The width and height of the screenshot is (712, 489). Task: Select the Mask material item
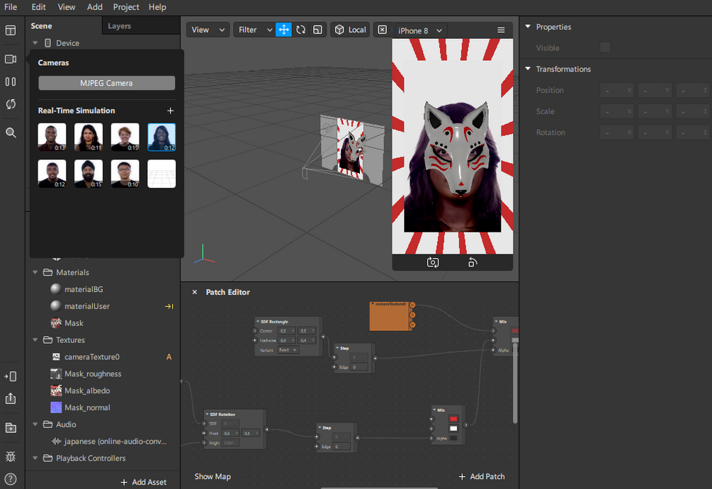tap(74, 323)
